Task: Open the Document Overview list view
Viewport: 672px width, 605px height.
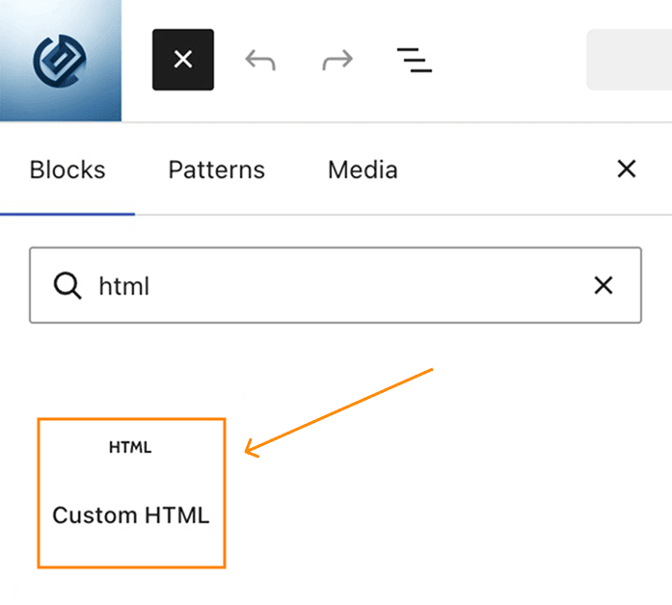Action: click(415, 60)
